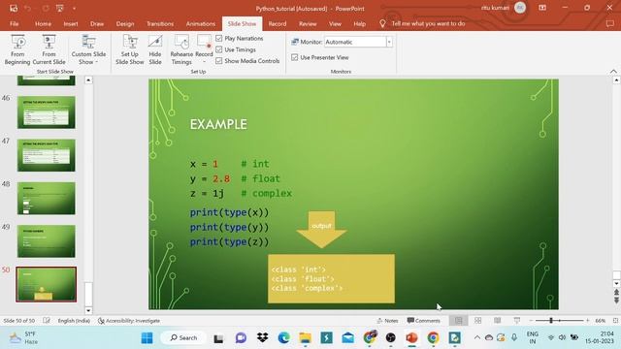Click the Hide Slide button
This screenshot has width=621, height=349.
155,49
